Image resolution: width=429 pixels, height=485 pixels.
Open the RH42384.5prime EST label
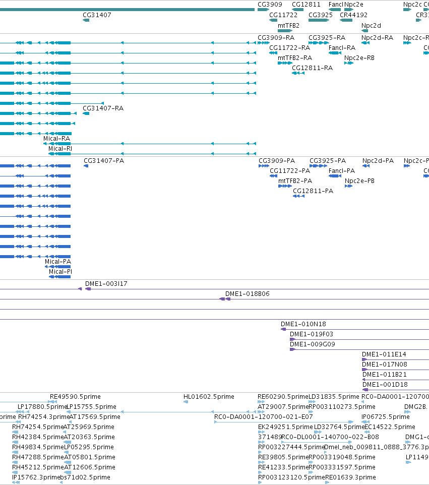pyautogui.click(x=38, y=437)
